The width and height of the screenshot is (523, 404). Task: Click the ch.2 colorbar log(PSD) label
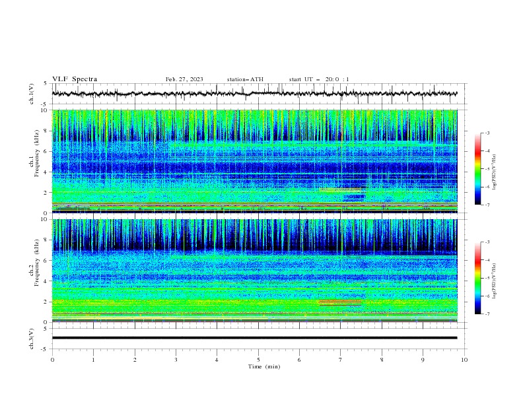[x=494, y=281]
